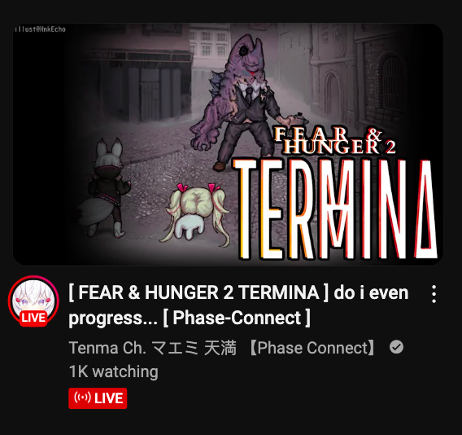
Task: Click the illust@HnkEcho credit text
Action: [x=41, y=29]
